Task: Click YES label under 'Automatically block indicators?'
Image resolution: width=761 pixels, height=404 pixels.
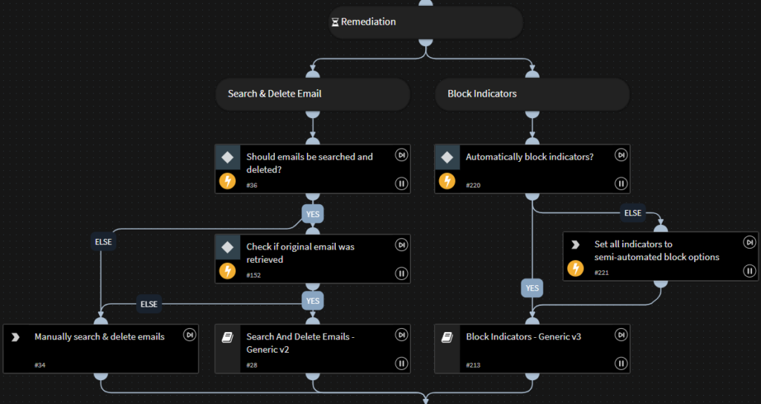Action: pyautogui.click(x=532, y=288)
